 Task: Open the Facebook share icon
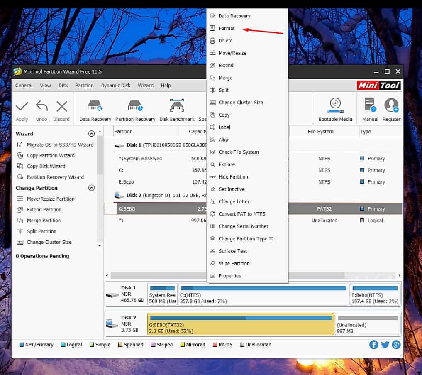pyautogui.click(x=373, y=345)
